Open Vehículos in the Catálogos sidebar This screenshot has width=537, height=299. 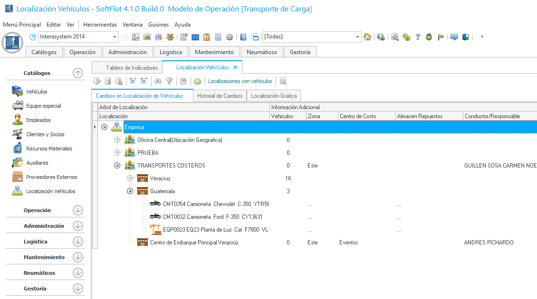pos(37,92)
